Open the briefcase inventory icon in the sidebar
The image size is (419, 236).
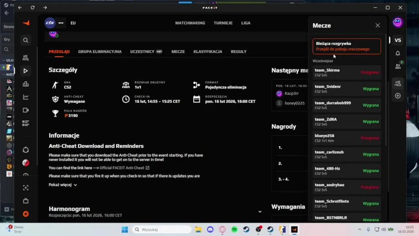point(26,201)
